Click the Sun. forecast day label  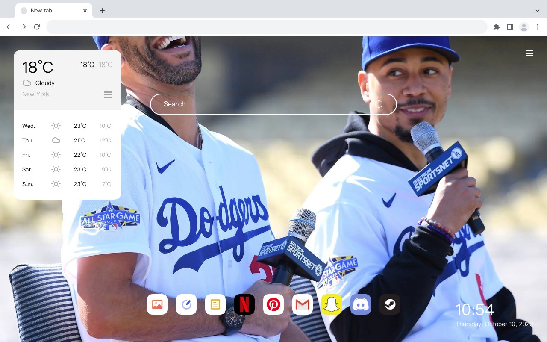(x=28, y=184)
